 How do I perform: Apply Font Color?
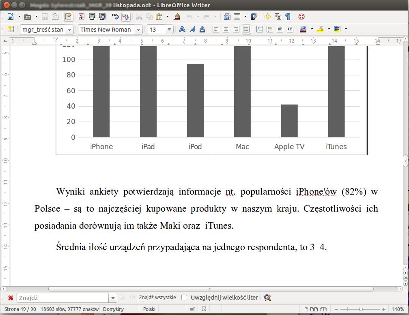[303, 29]
